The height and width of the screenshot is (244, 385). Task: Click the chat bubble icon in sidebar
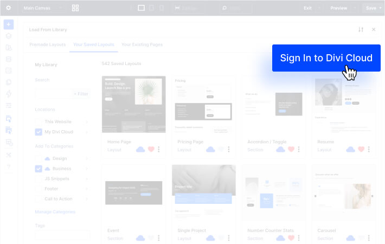9,82
